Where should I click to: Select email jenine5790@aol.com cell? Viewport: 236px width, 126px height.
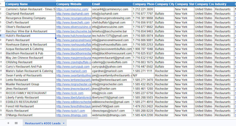[x=112, y=106]
